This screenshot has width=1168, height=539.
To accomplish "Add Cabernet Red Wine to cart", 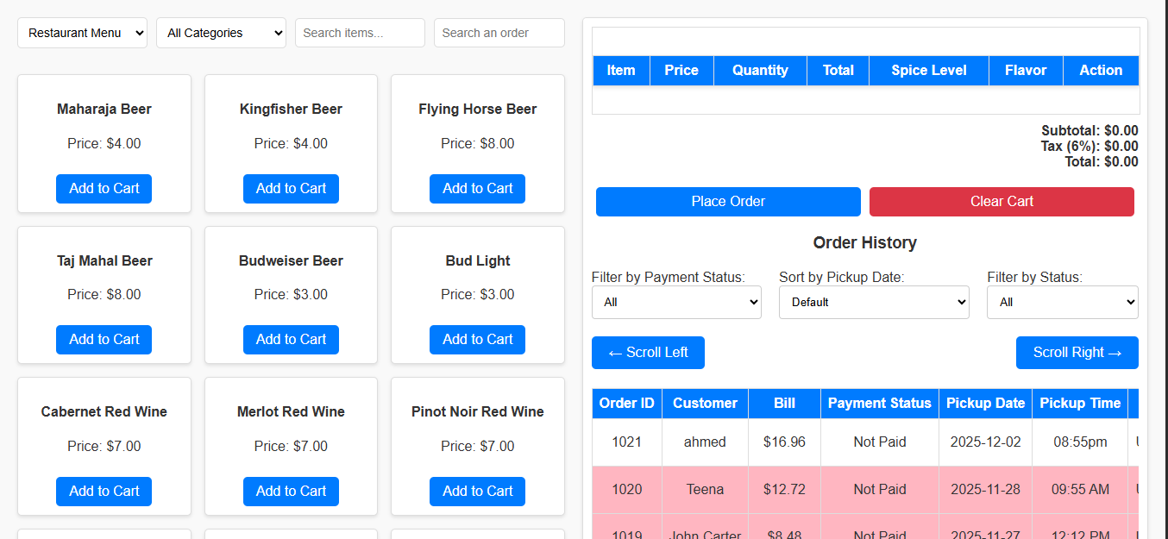I will pyautogui.click(x=104, y=492).
